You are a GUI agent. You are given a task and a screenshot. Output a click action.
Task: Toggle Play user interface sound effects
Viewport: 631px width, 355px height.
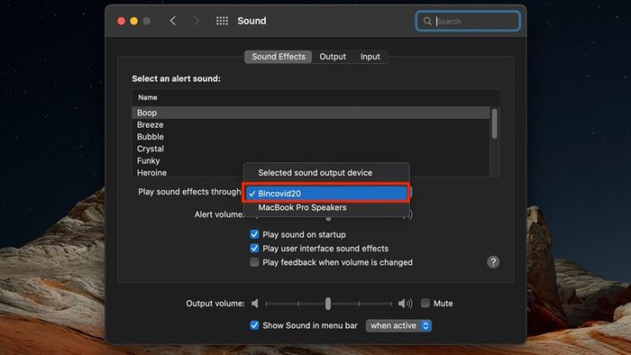point(254,249)
